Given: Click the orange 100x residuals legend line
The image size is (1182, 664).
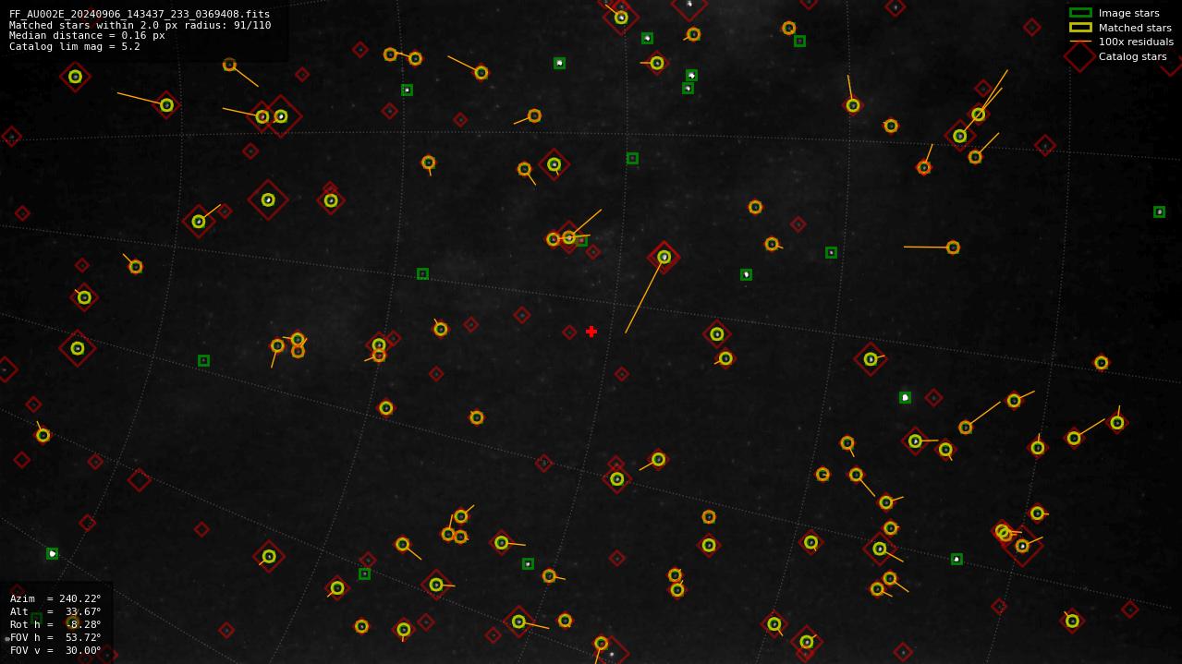Looking at the screenshot, I should coord(1080,42).
